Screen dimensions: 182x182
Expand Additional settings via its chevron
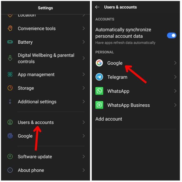coord(84,102)
